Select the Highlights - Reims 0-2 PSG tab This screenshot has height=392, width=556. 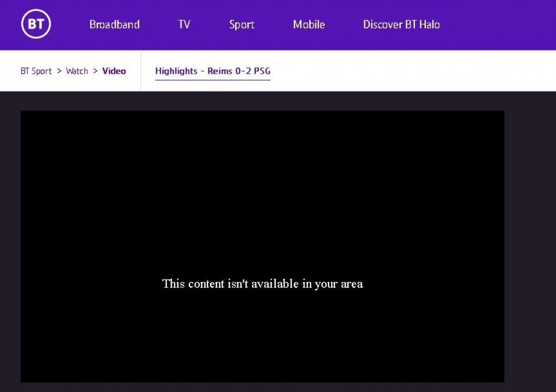(212, 71)
